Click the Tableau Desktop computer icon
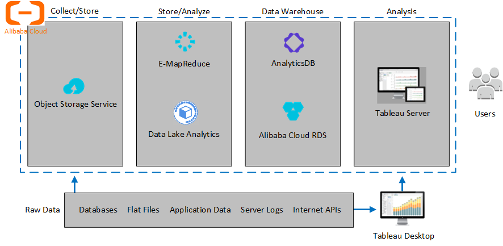Screen dimensions: 503x246 tap(403, 209)
